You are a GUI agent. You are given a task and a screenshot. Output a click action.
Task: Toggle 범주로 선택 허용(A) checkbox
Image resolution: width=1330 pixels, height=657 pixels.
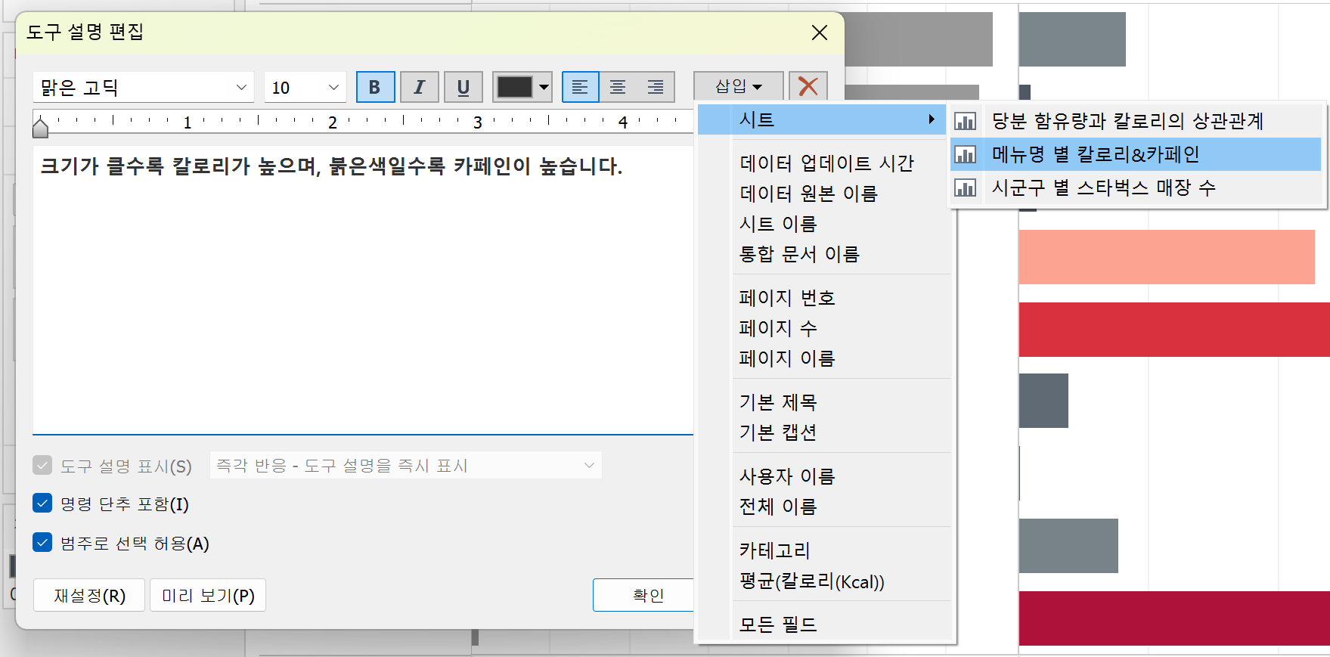[x=42, y=542]
